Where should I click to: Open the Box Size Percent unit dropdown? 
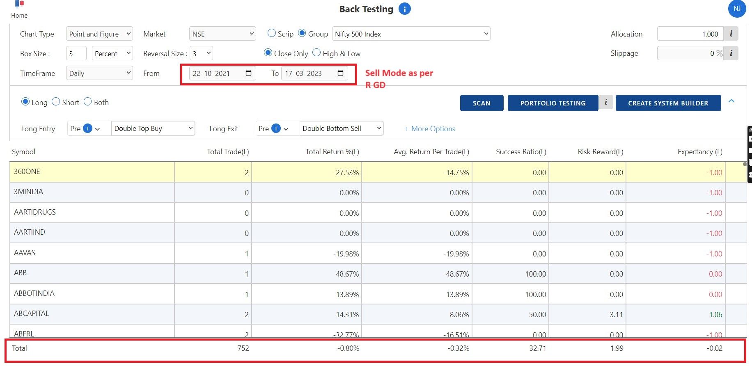[x=112, y=53]
